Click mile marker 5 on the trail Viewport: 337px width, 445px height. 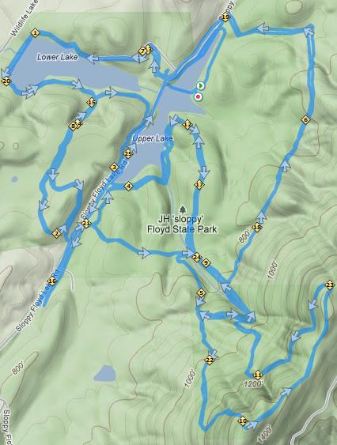(201, 293)
